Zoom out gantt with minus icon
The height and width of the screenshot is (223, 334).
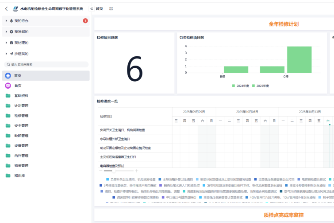[101, 171]
